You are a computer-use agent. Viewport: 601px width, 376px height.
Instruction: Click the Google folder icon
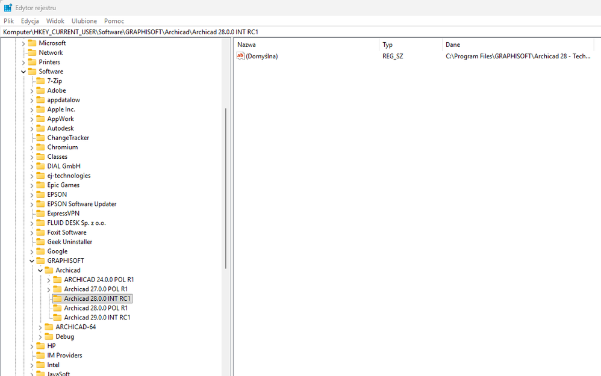pyautogui.click(x=40, y=251)
